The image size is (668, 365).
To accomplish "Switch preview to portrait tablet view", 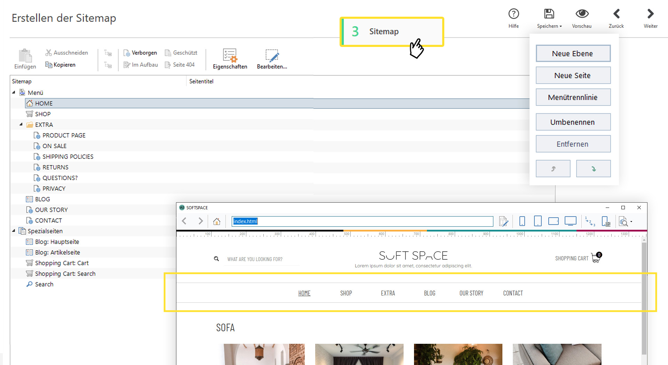I will coord(538,221).
